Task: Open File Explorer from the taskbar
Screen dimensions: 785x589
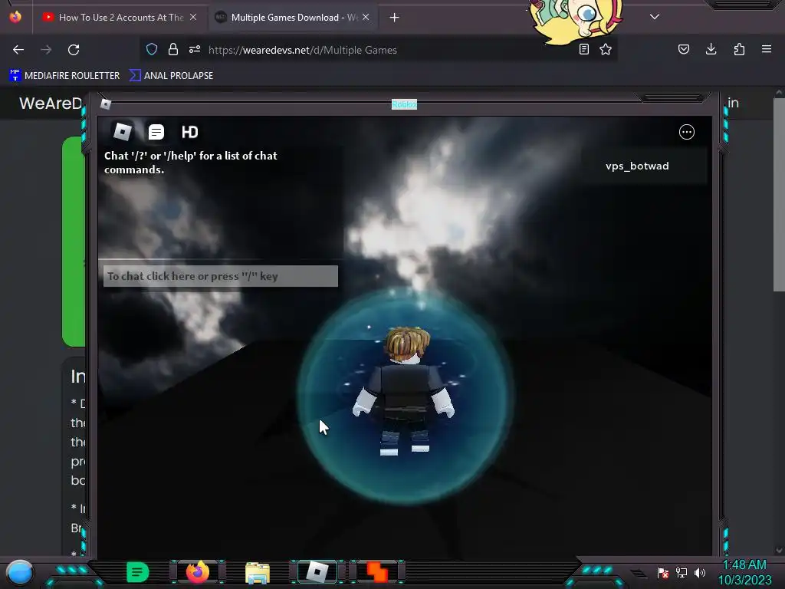Action: [258, 572]
